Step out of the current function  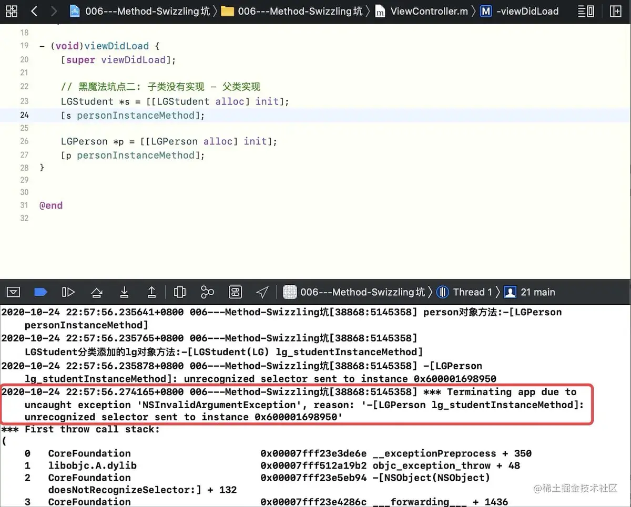(151, 292)
